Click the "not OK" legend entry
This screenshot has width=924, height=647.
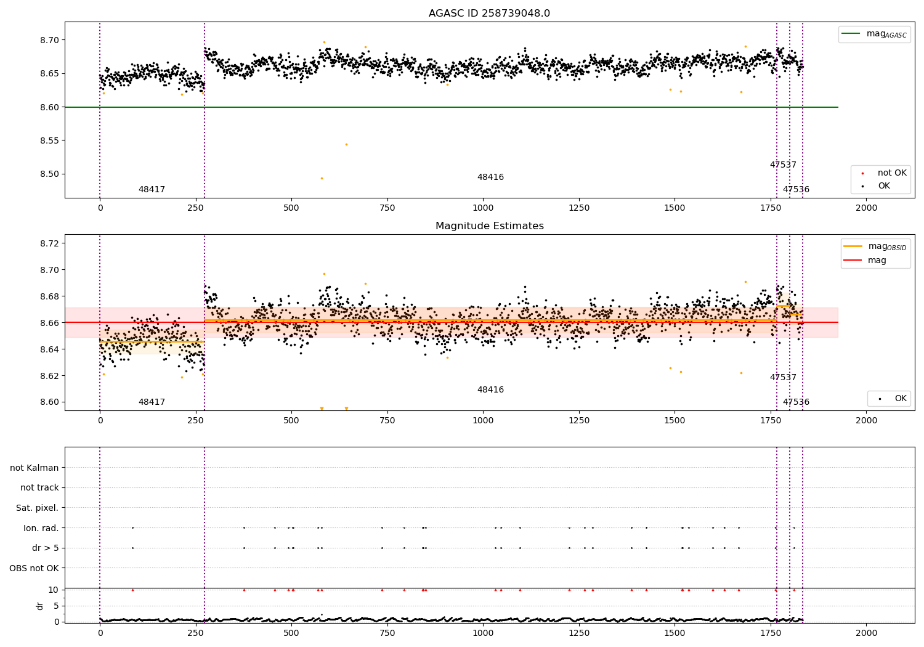click(x=885, y=173)
